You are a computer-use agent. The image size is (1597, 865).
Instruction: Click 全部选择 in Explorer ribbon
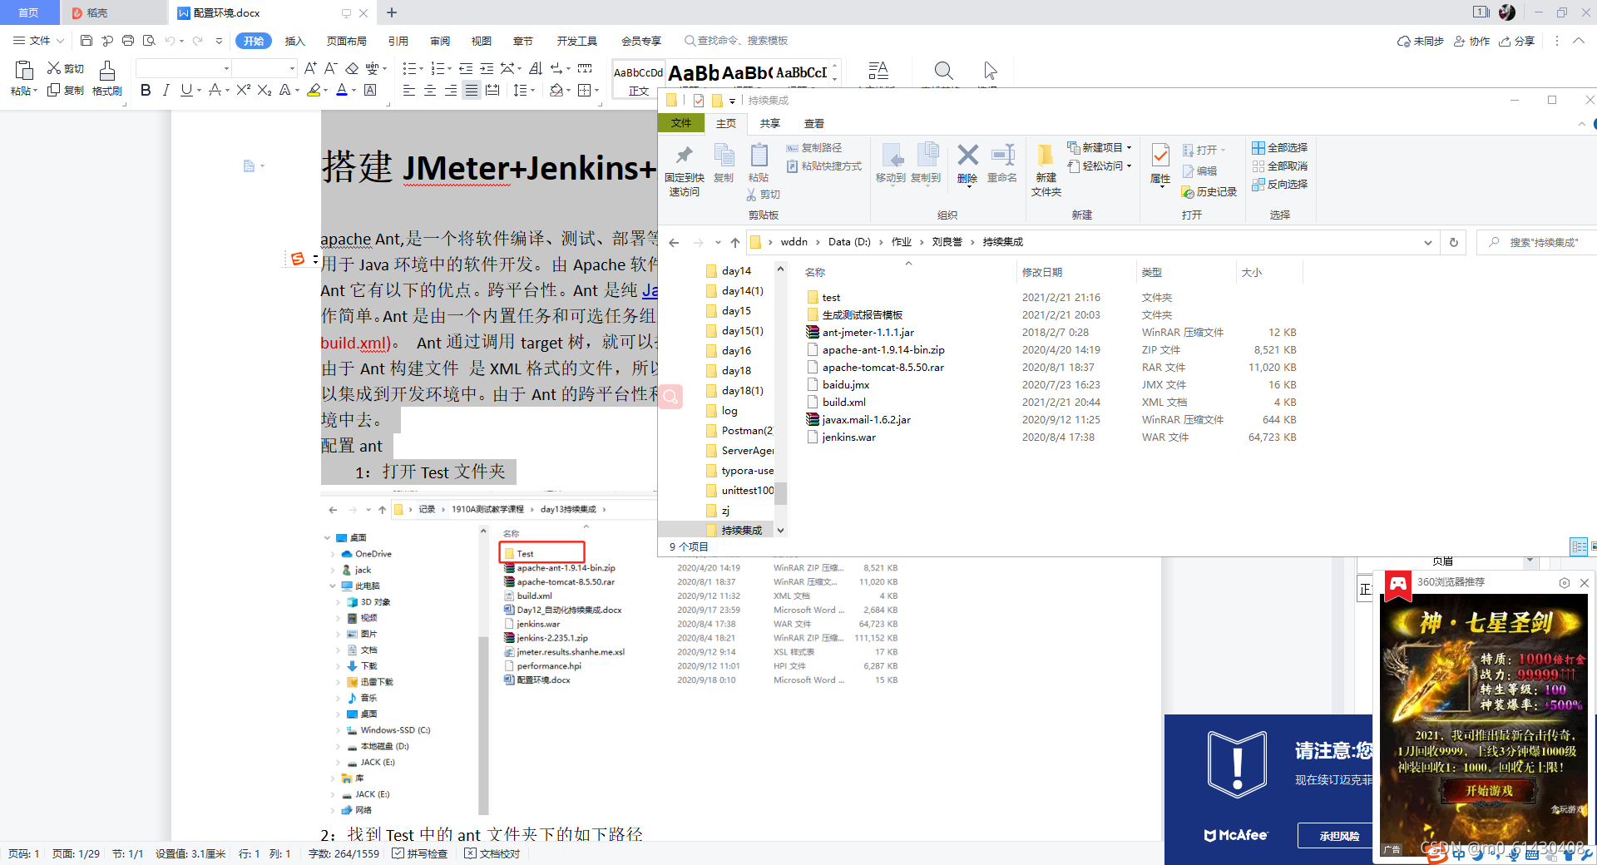(1279, 147)
